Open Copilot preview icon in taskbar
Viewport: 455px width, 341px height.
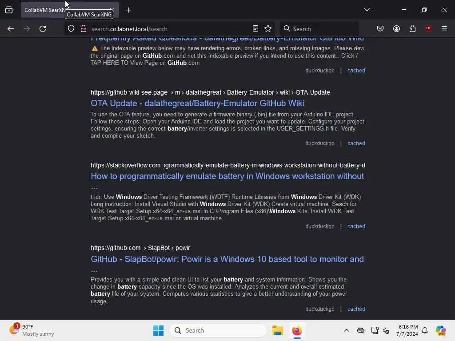pyautogui.click(x=441, y=330)
